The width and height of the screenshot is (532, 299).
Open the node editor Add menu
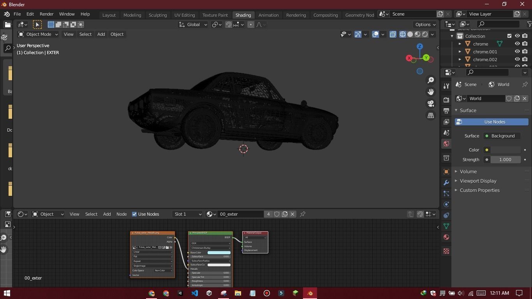[107, 214]
